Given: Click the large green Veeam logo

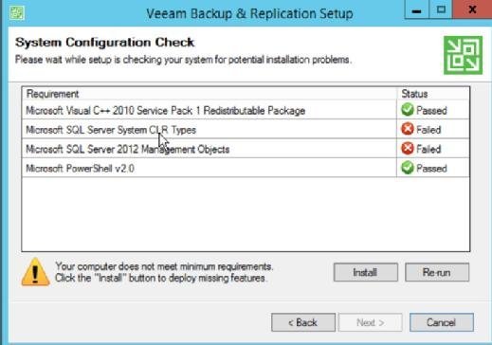Looking at the screenshot, I should (463, 55).
